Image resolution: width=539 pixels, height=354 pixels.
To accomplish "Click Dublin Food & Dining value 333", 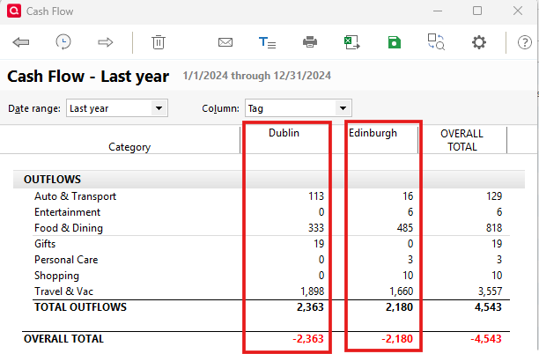I will pos(316,228).
